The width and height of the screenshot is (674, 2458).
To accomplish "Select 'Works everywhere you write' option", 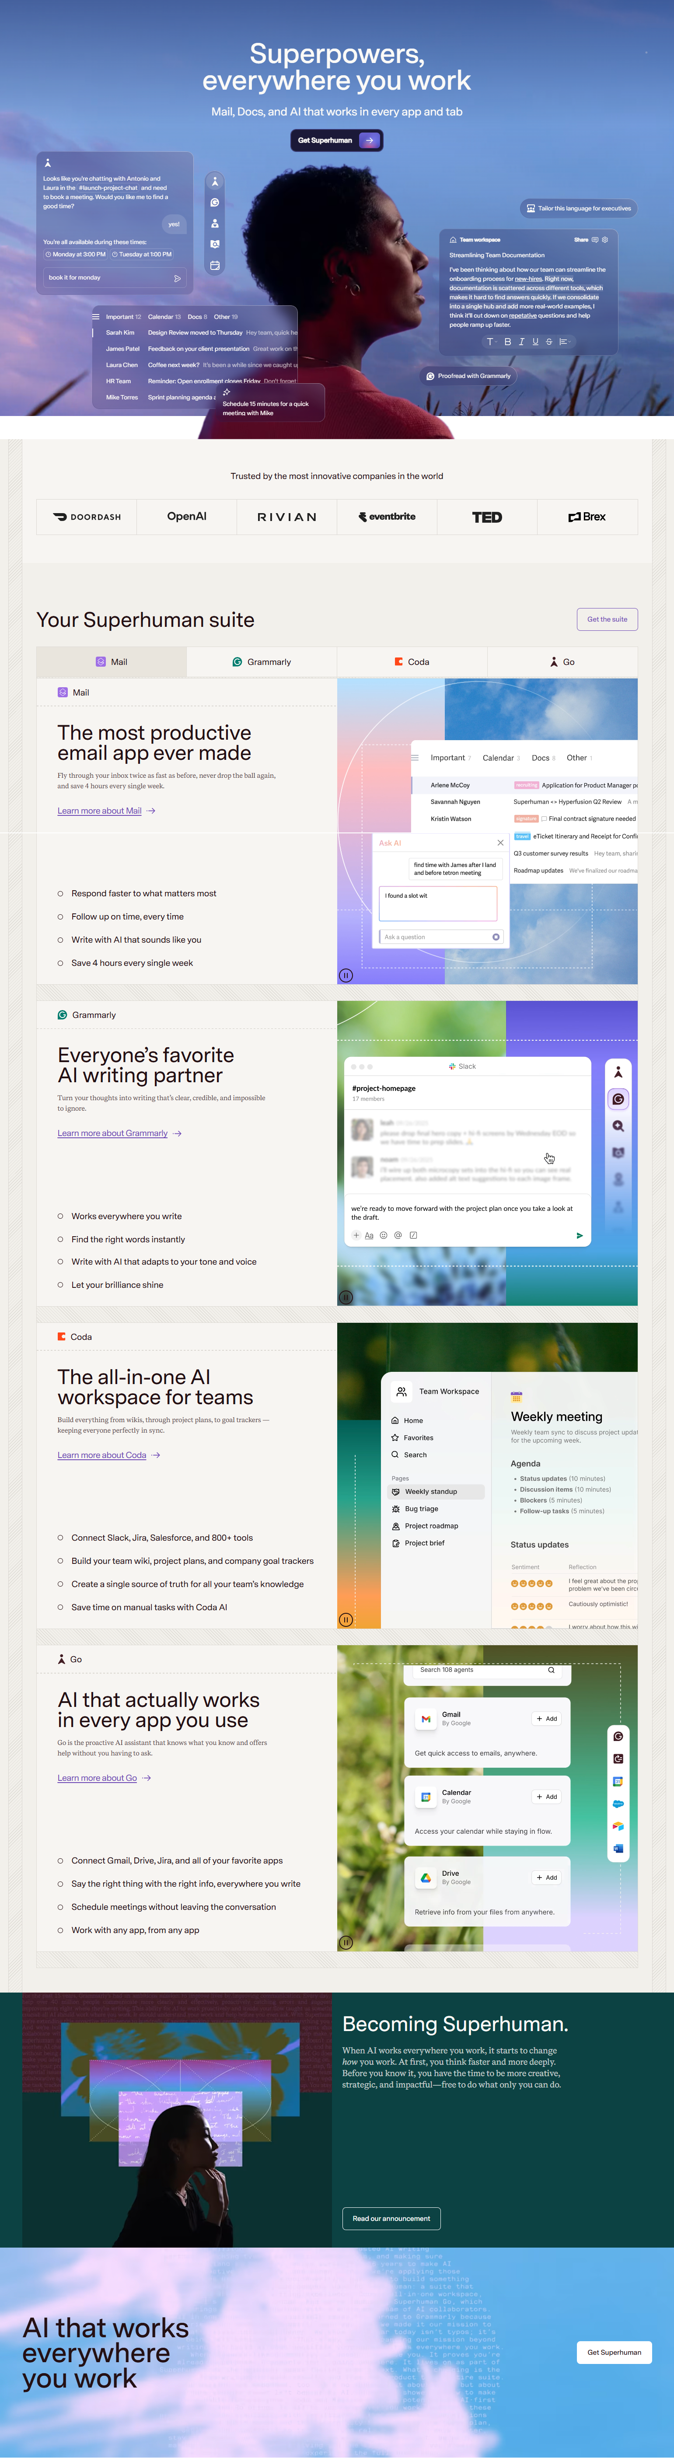I will (119, 1217).
